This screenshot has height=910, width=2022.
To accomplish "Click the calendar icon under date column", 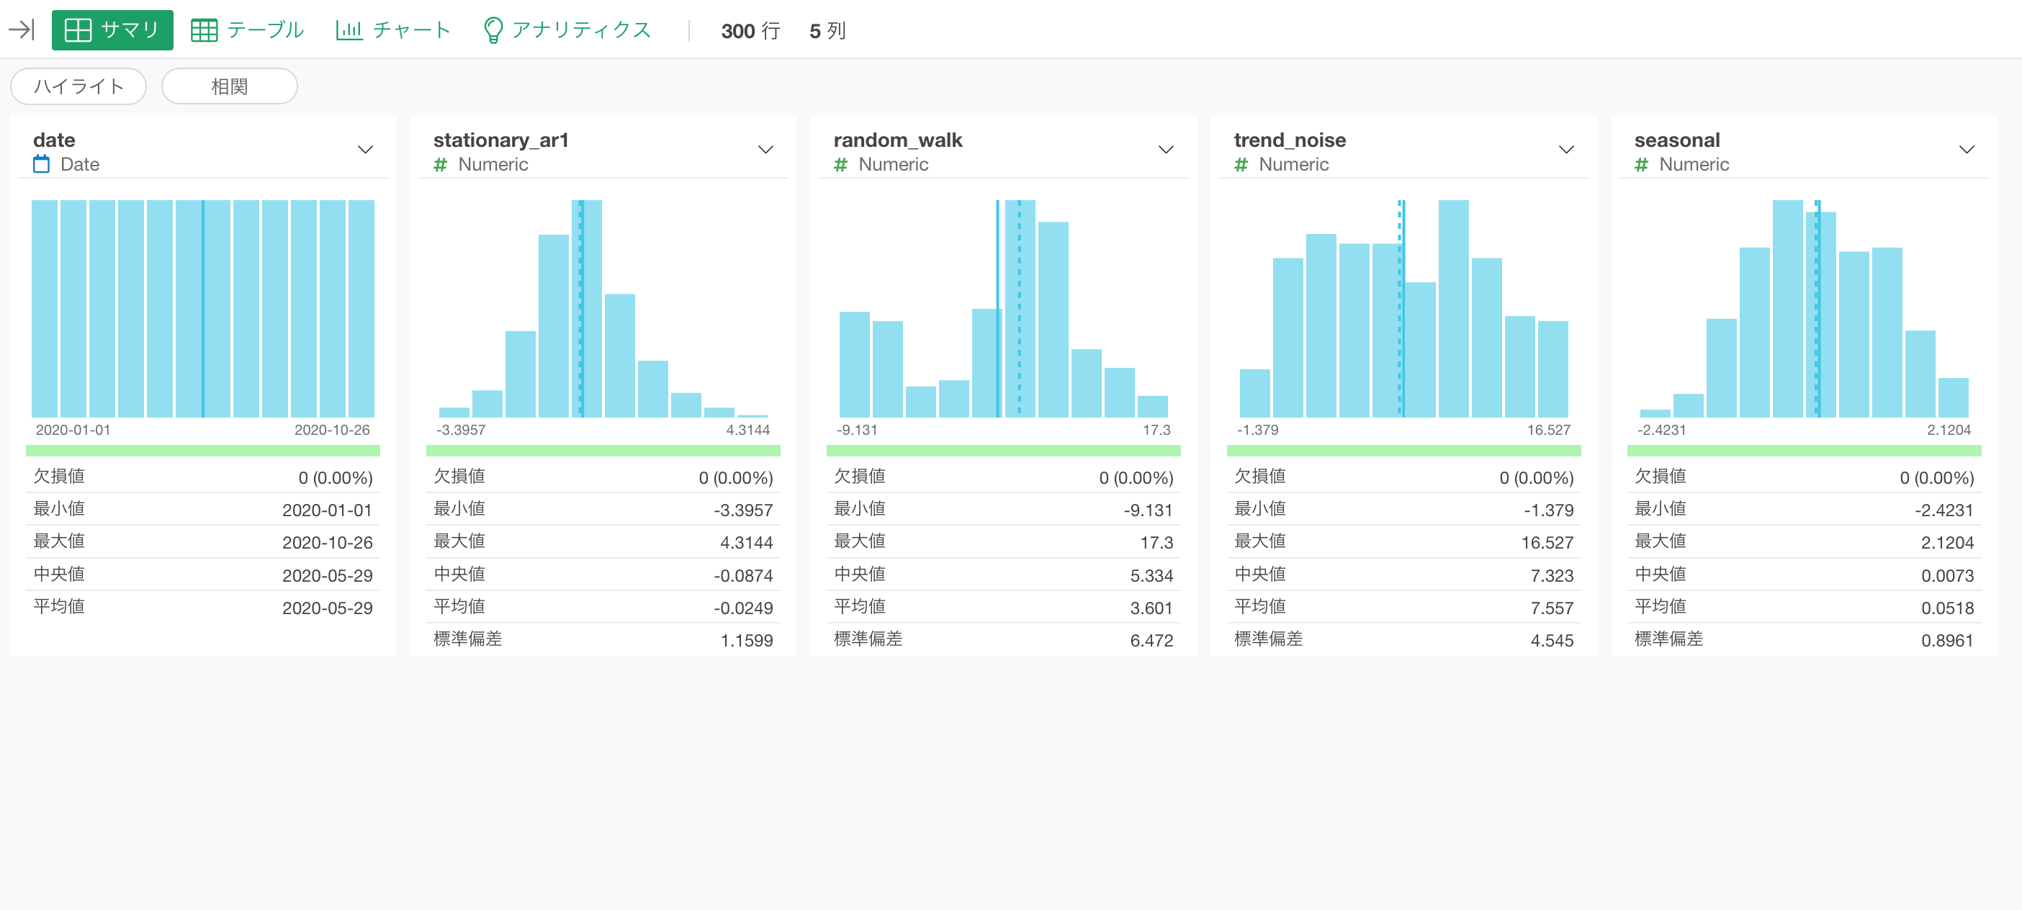I will (42, 164).
